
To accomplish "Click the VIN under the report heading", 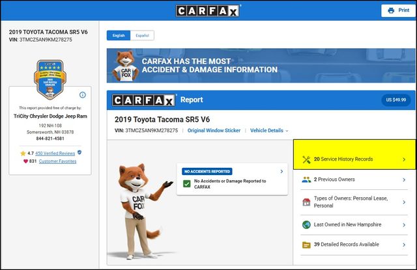I will pos(146,130).
